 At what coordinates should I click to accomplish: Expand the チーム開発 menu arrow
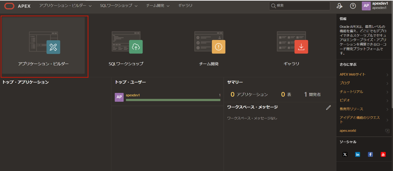[x=168, y=6]
